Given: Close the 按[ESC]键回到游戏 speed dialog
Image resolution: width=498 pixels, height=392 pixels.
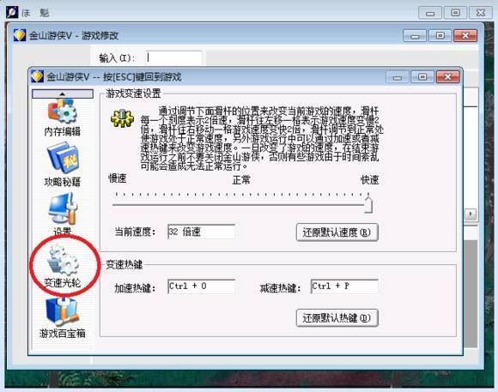Looking at the screenshot, I should click(448, 77).
